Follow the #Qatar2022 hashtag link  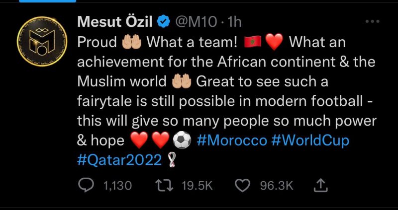pos(119,160)
